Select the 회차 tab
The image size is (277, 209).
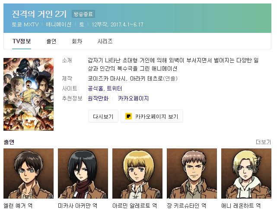tap(77, 42)
